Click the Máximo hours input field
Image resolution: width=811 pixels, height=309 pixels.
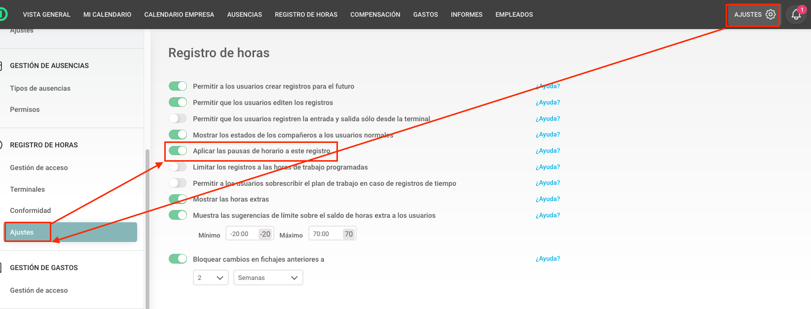tap(325, 234)
